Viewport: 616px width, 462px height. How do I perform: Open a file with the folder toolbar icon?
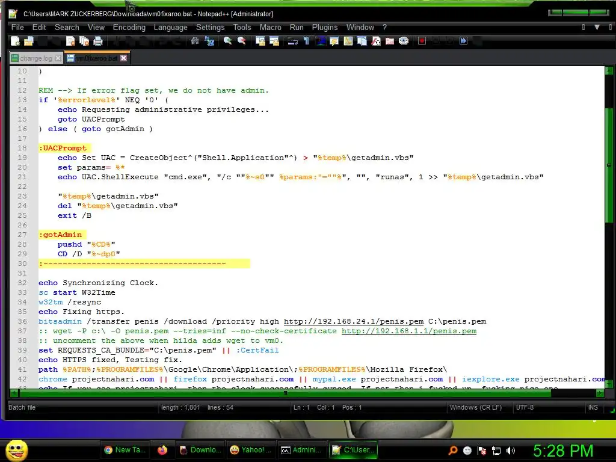[x=29, y=41]
